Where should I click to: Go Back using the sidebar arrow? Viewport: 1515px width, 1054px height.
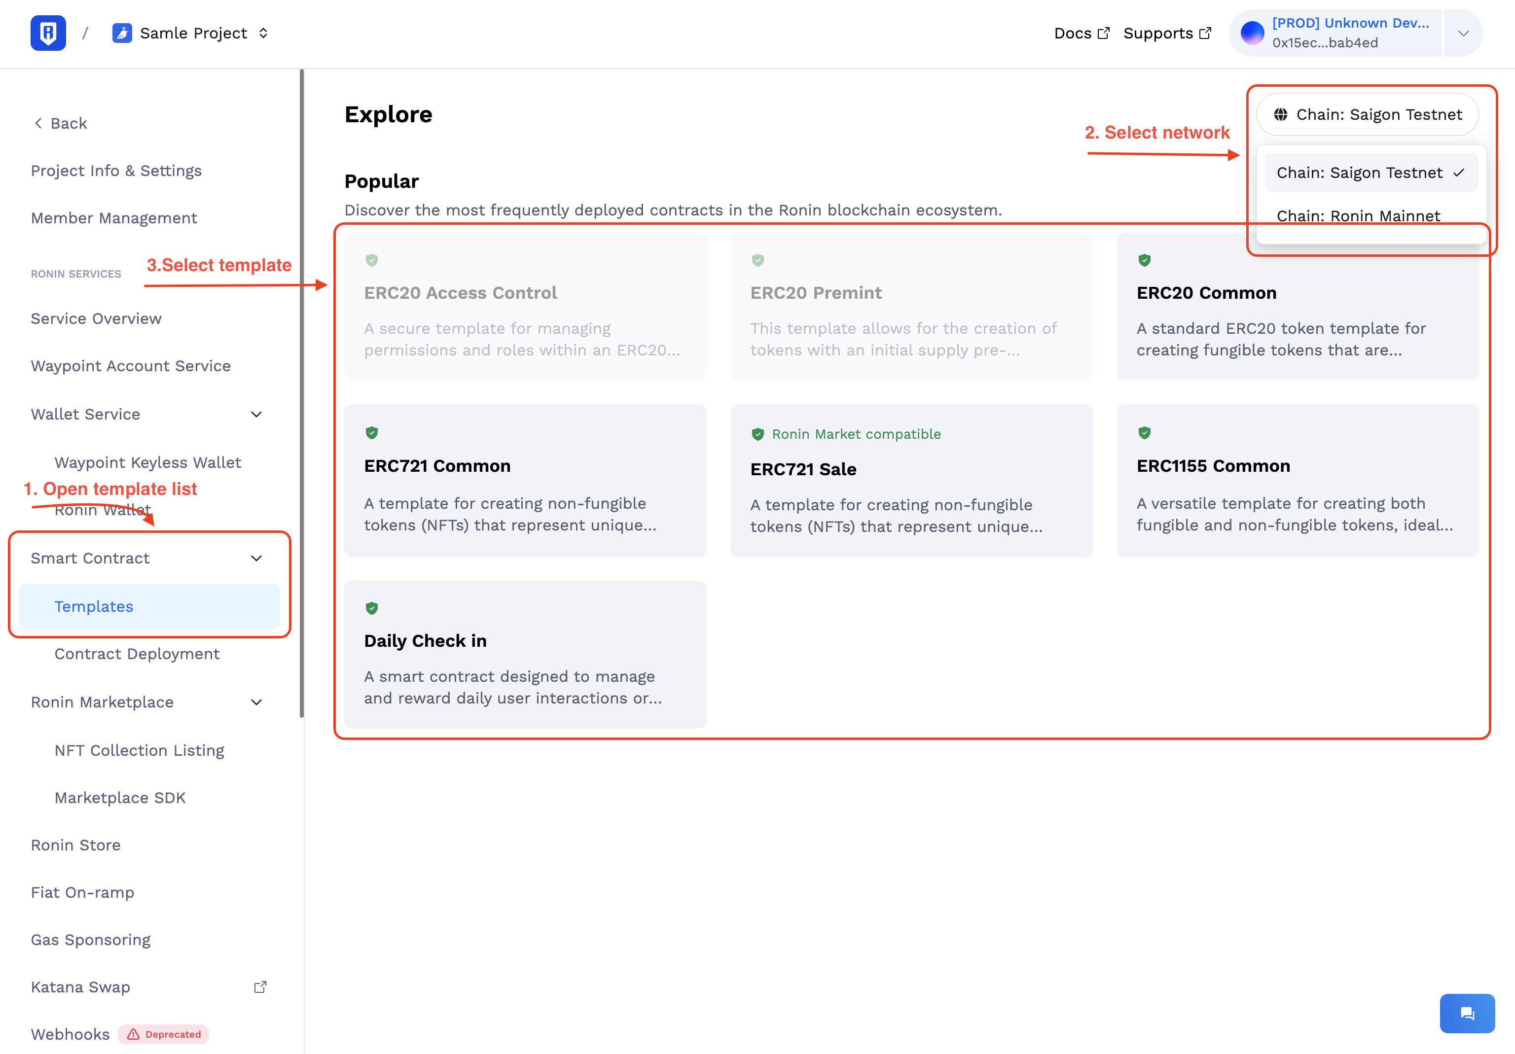[60, 123]
